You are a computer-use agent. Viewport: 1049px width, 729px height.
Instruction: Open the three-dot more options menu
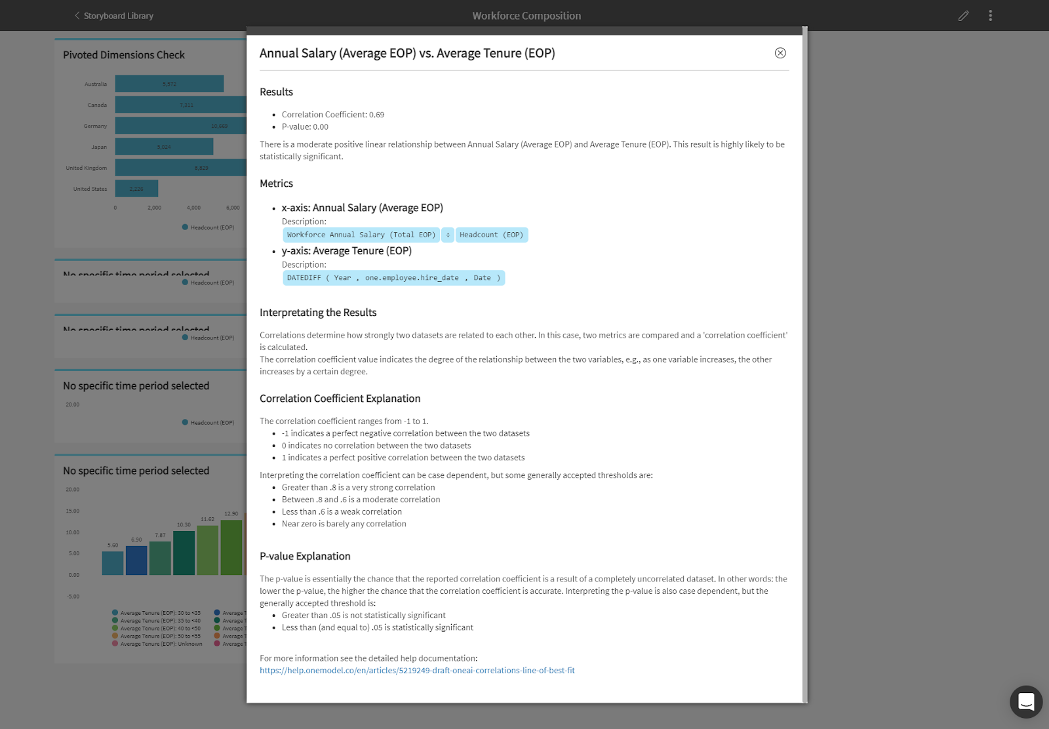click(990, 16)
